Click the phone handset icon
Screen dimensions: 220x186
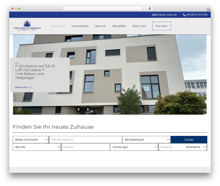tap(184, 15)
